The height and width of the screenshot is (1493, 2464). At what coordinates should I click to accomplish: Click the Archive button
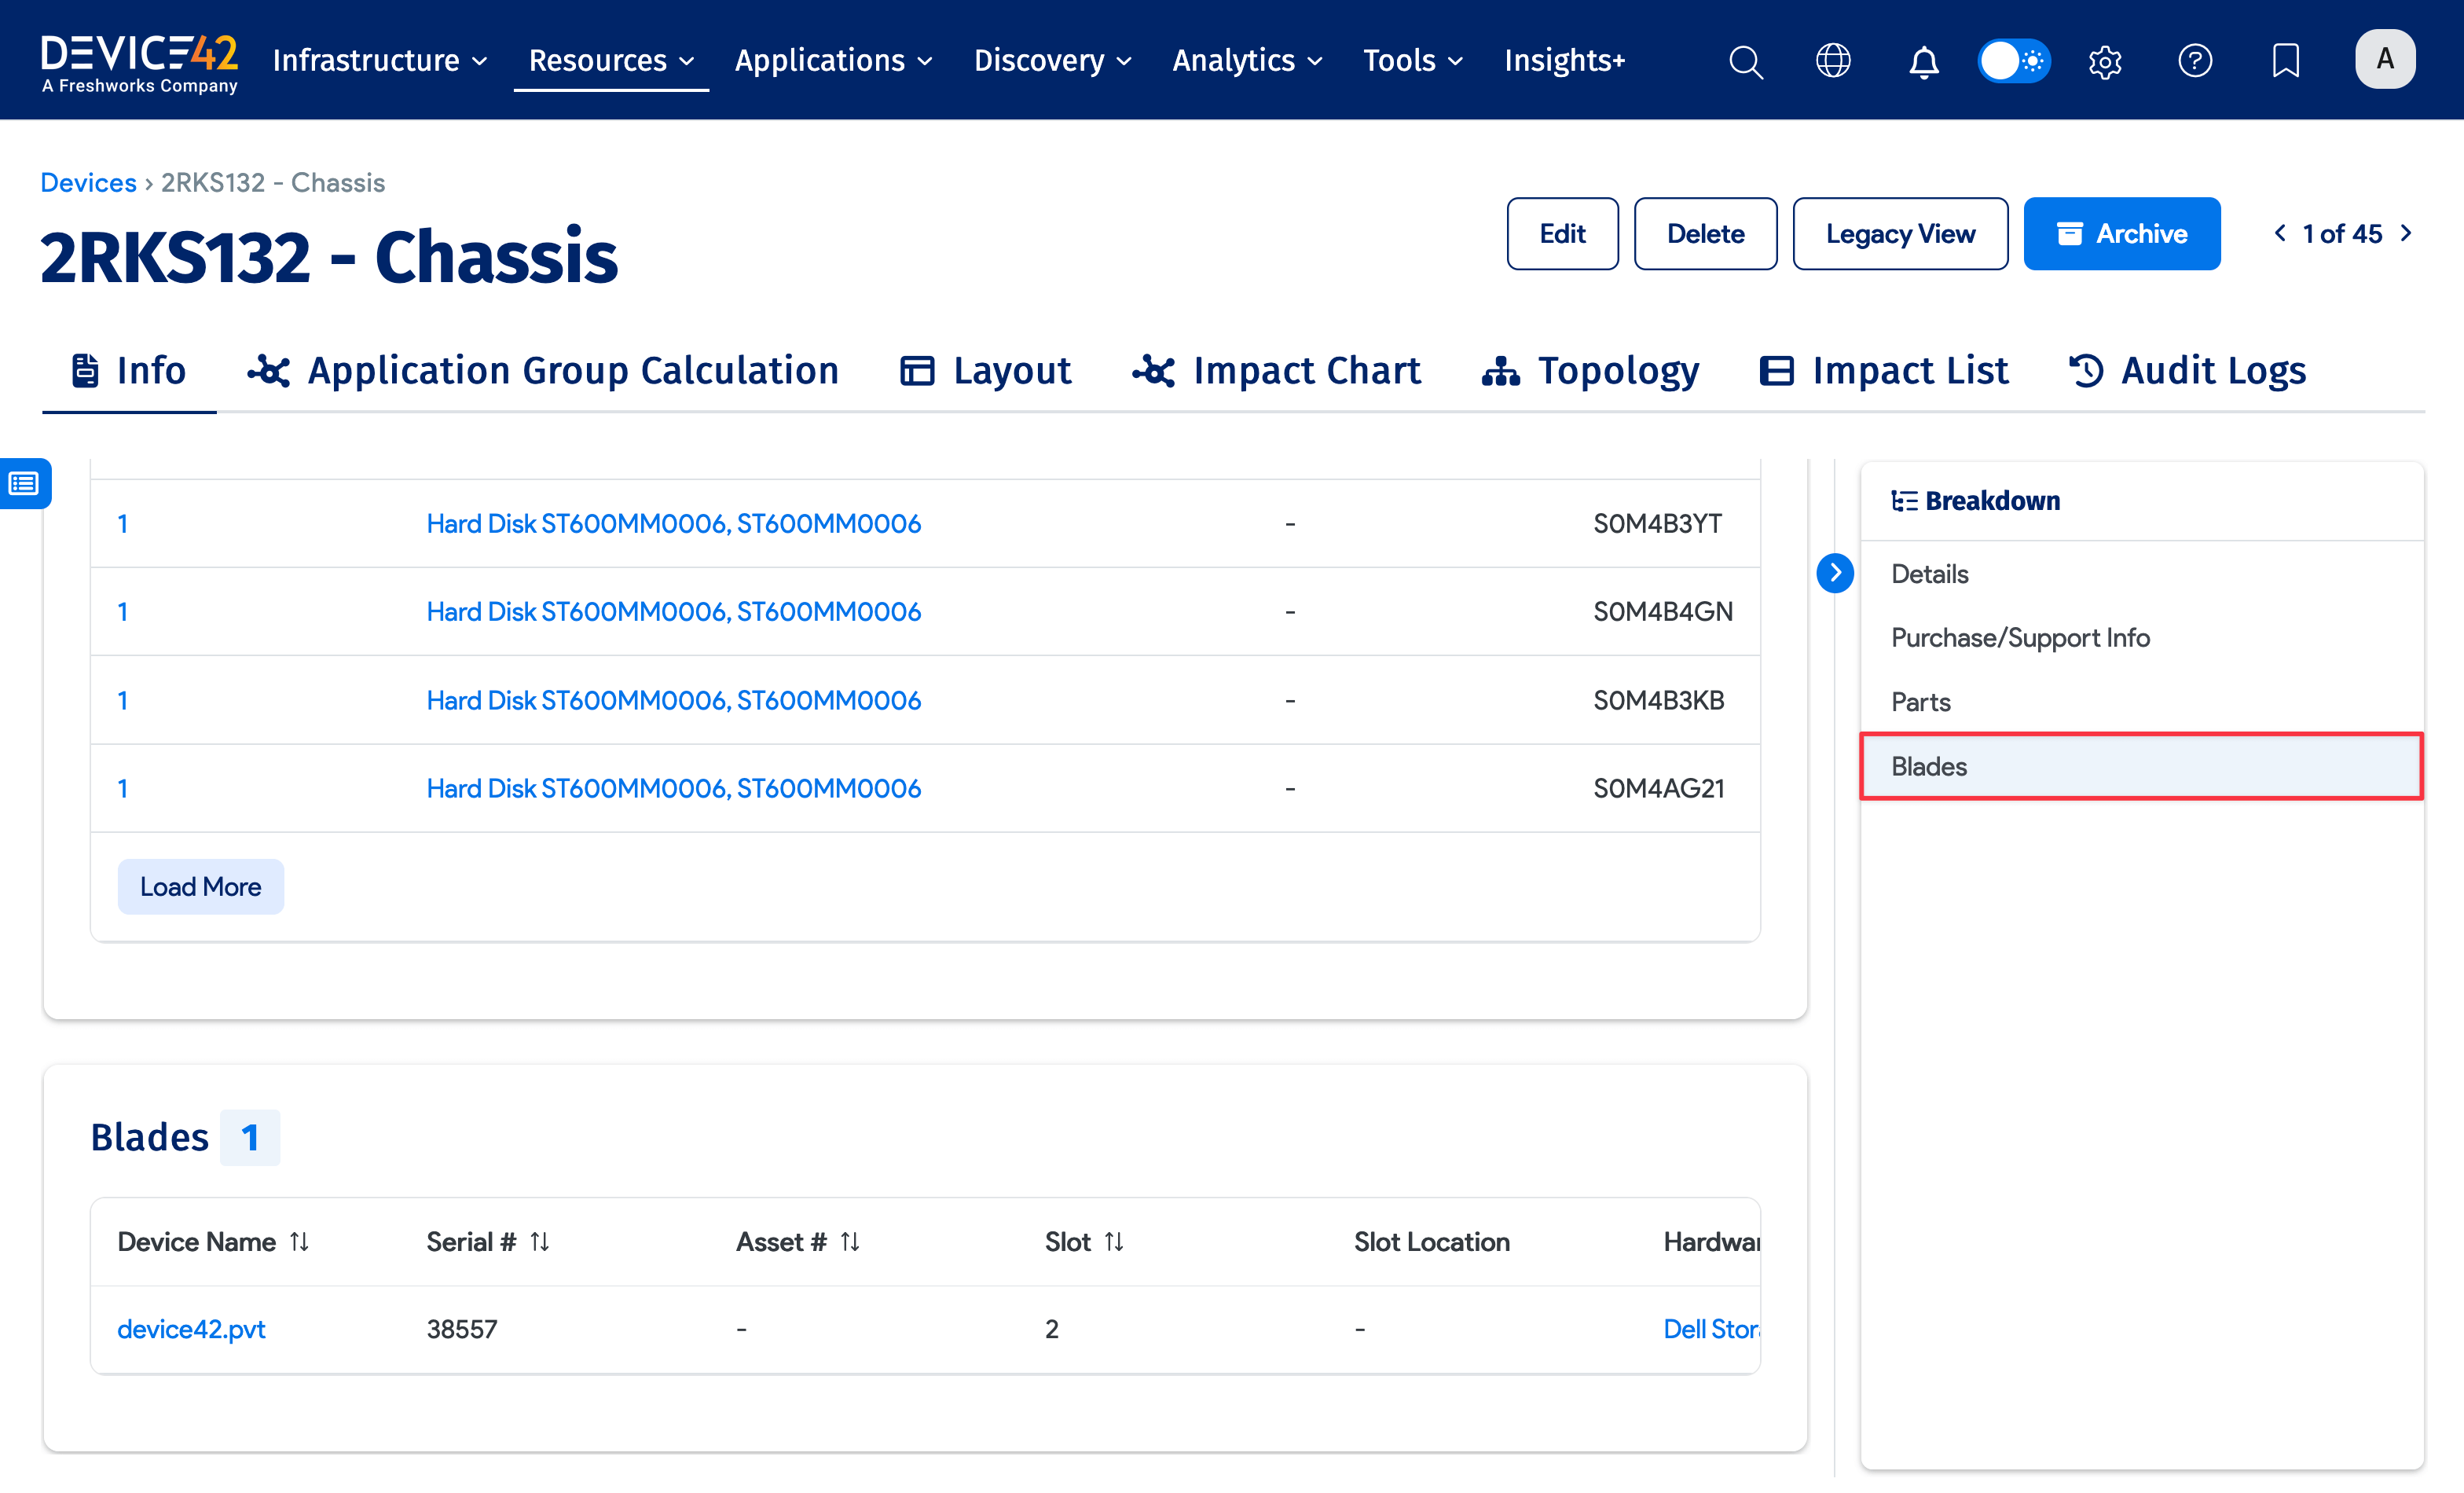pos(2121,234)
